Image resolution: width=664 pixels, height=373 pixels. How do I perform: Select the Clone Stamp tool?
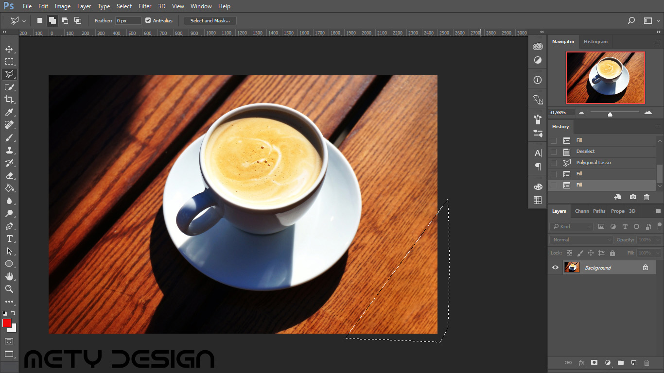[9, 150]
